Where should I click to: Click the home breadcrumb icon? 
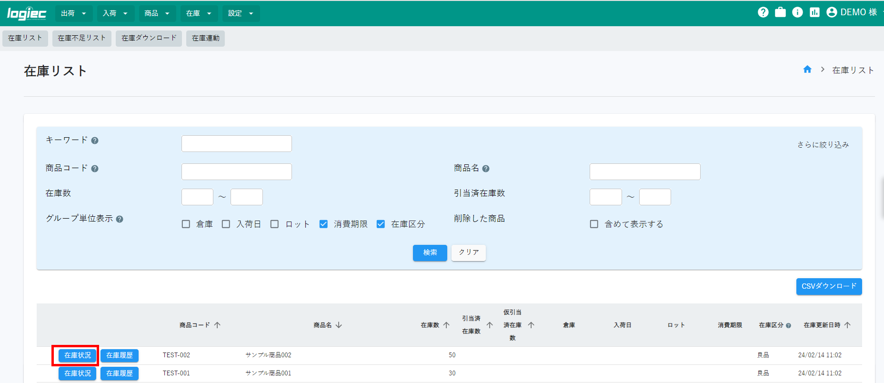pyautogui.click(x=807, y=70)
